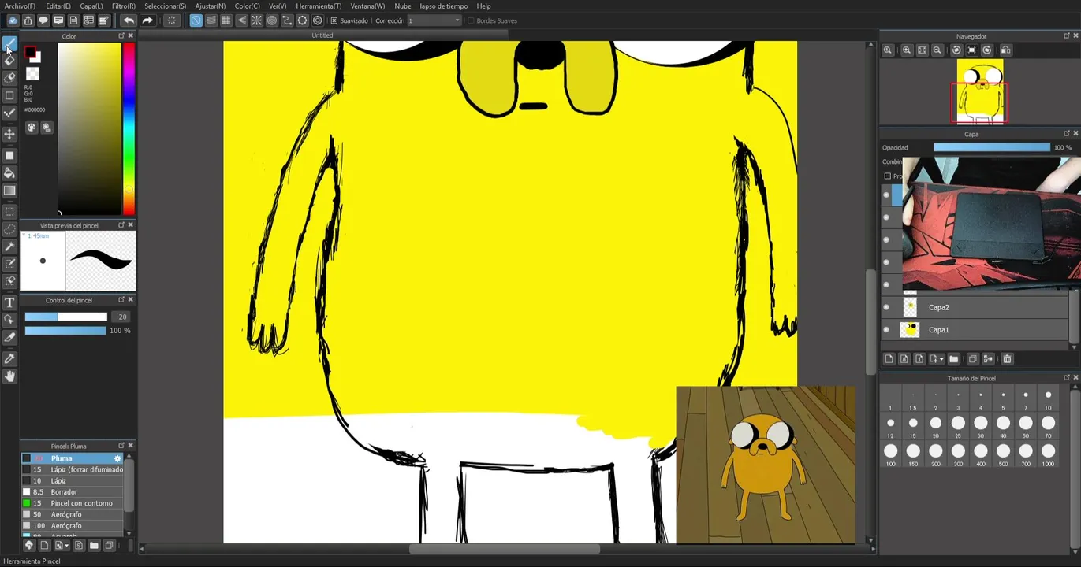Hide the Capa1 layer

click(886, 330)
